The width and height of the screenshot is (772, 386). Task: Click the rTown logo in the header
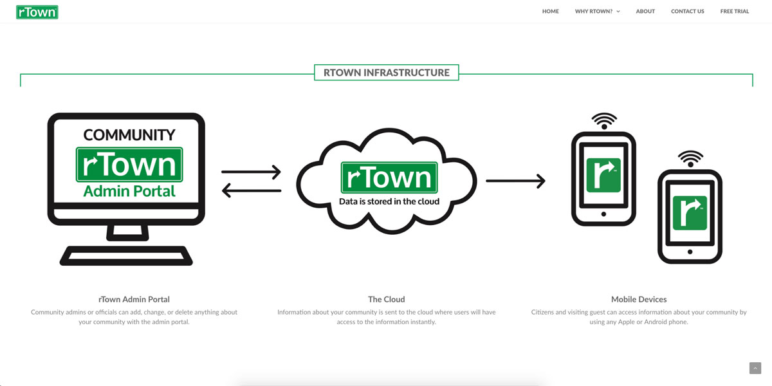click(x=37, y=12)
